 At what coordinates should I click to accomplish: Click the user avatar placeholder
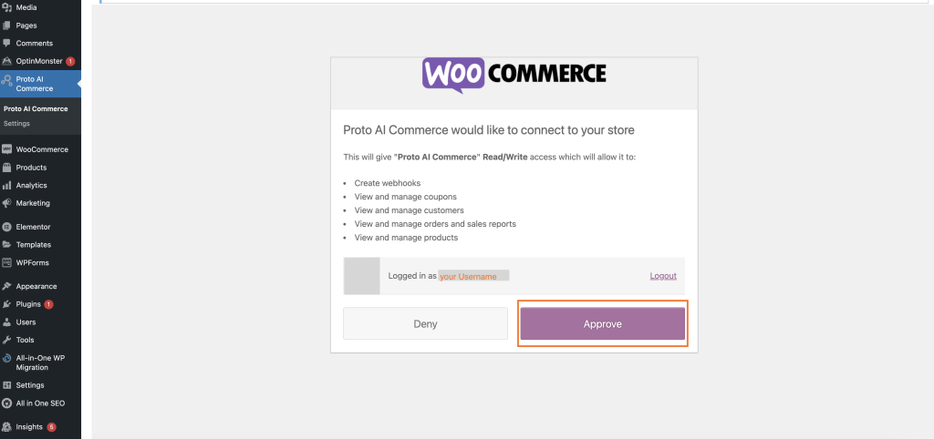(x=361, y=276)
